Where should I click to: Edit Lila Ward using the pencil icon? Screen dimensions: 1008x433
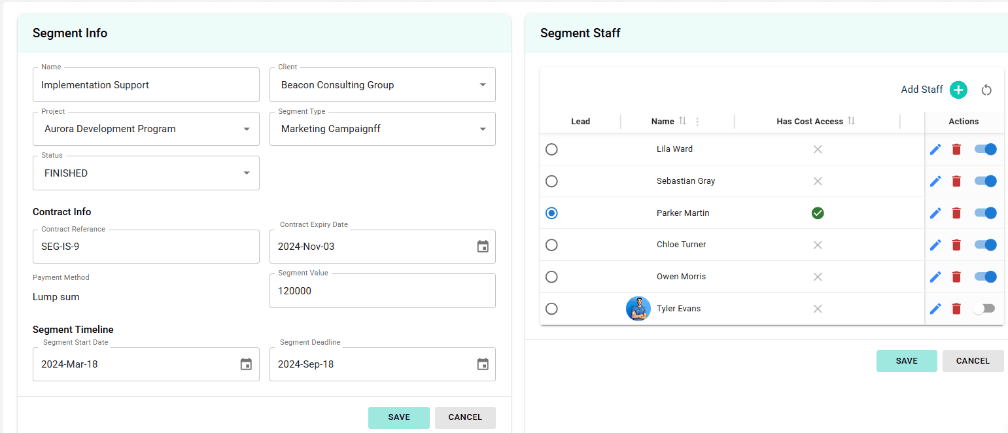click(935, 149)
